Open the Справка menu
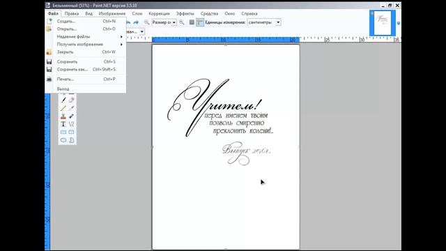This screenshot has width=446, height=251. point(249,13)
